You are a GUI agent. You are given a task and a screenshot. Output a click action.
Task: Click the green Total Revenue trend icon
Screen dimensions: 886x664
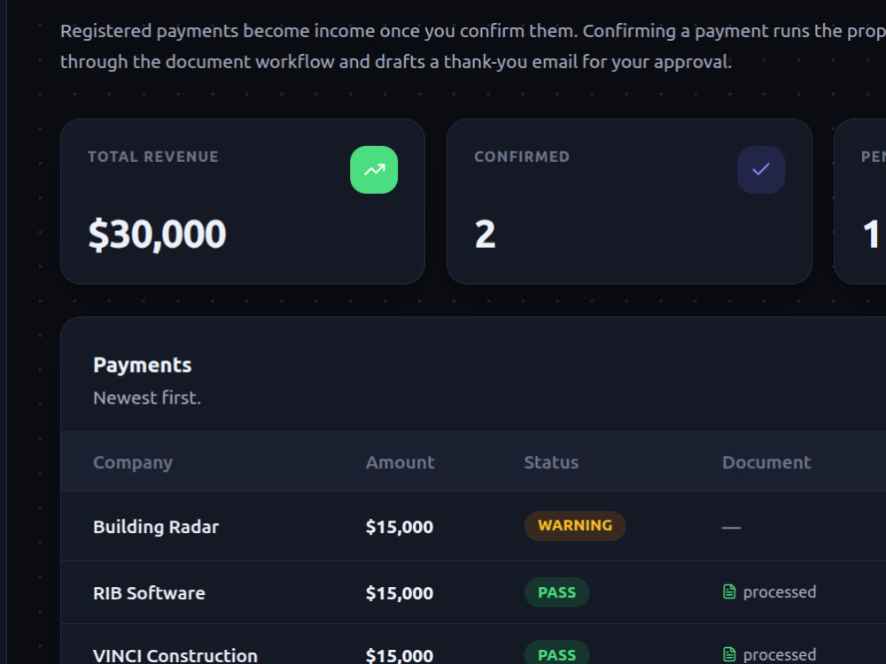[x=374, y=170]
